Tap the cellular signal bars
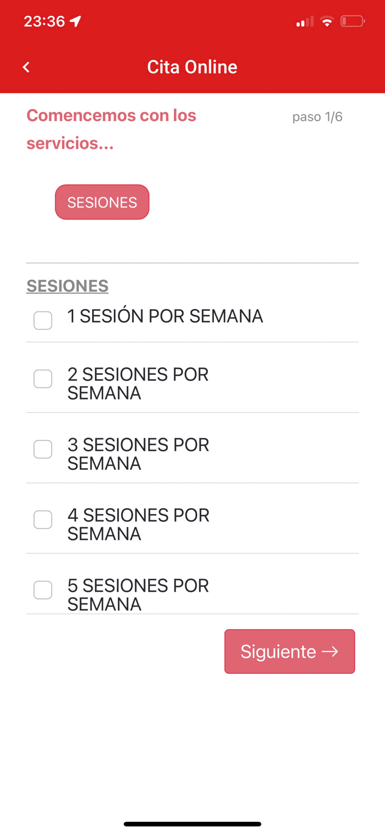 [x=304, y=22]
